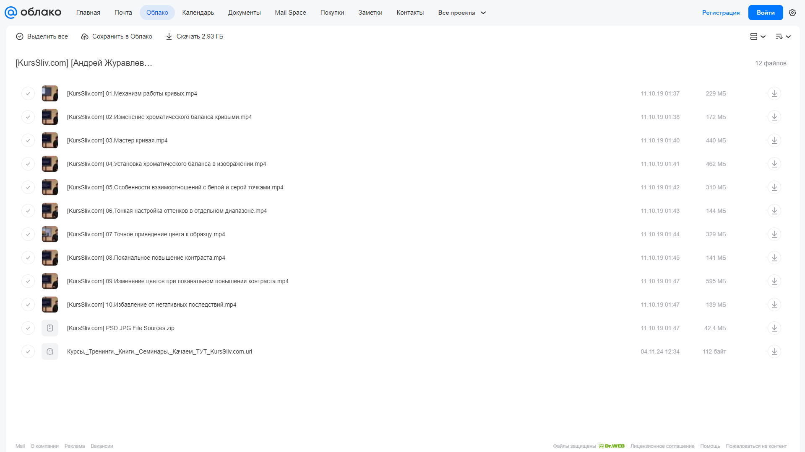Click the Войти button

point(766,13)
